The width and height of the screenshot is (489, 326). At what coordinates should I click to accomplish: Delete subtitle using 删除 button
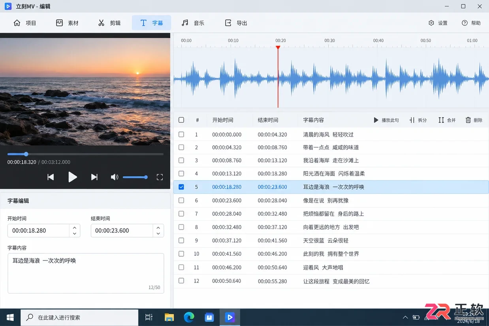point(474,120)
